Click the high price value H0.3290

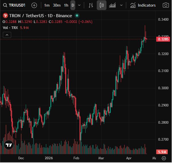pyautogui.click(x=25, y=22)
